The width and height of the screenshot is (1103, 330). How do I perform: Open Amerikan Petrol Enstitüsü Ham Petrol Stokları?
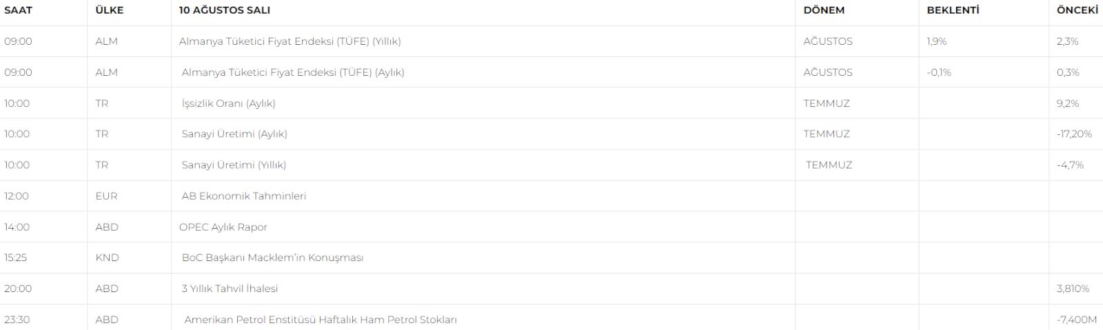(x=321, y=320)
